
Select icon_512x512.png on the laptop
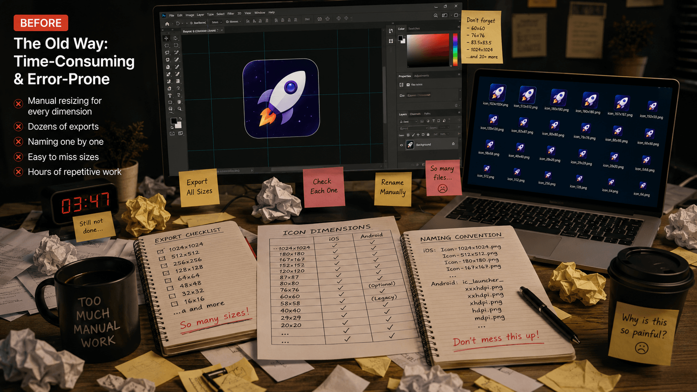(x=527, y=98)
